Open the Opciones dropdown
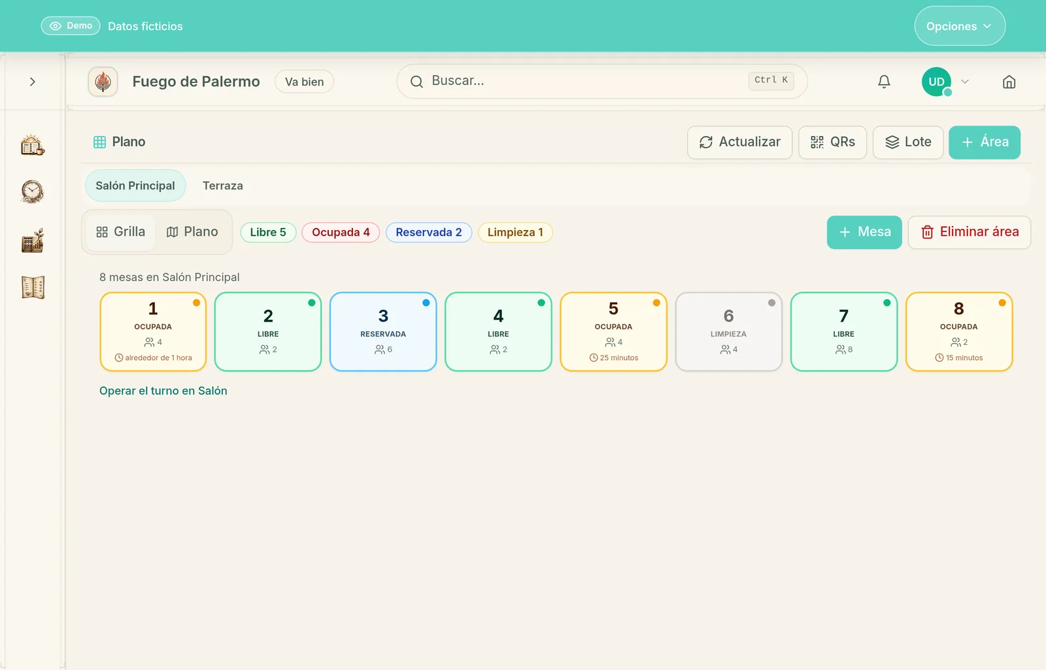The height and width of the screenshot is (670, 1046). [959, 26]
